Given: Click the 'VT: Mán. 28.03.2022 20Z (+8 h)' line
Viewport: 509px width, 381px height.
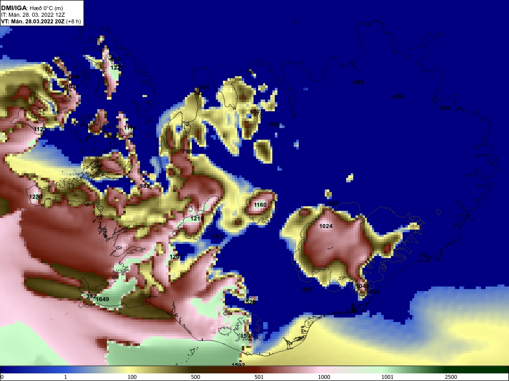Looking at the screenshot, I should click(x=41, y=21).
